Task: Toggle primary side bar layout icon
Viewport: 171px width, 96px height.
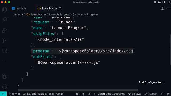Action: (156, 2)
